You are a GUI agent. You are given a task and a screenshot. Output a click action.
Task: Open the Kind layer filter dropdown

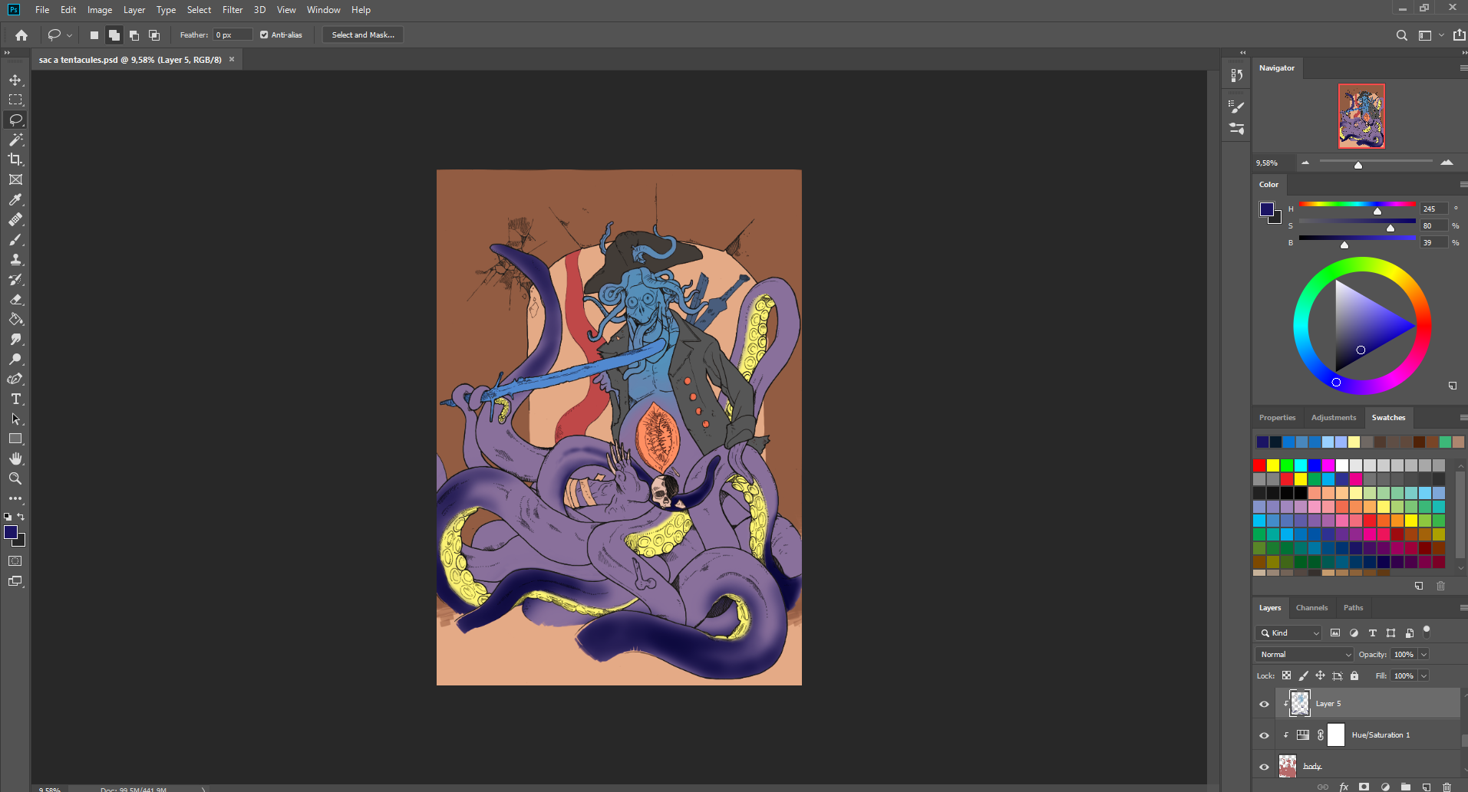tap(1288, 633)
